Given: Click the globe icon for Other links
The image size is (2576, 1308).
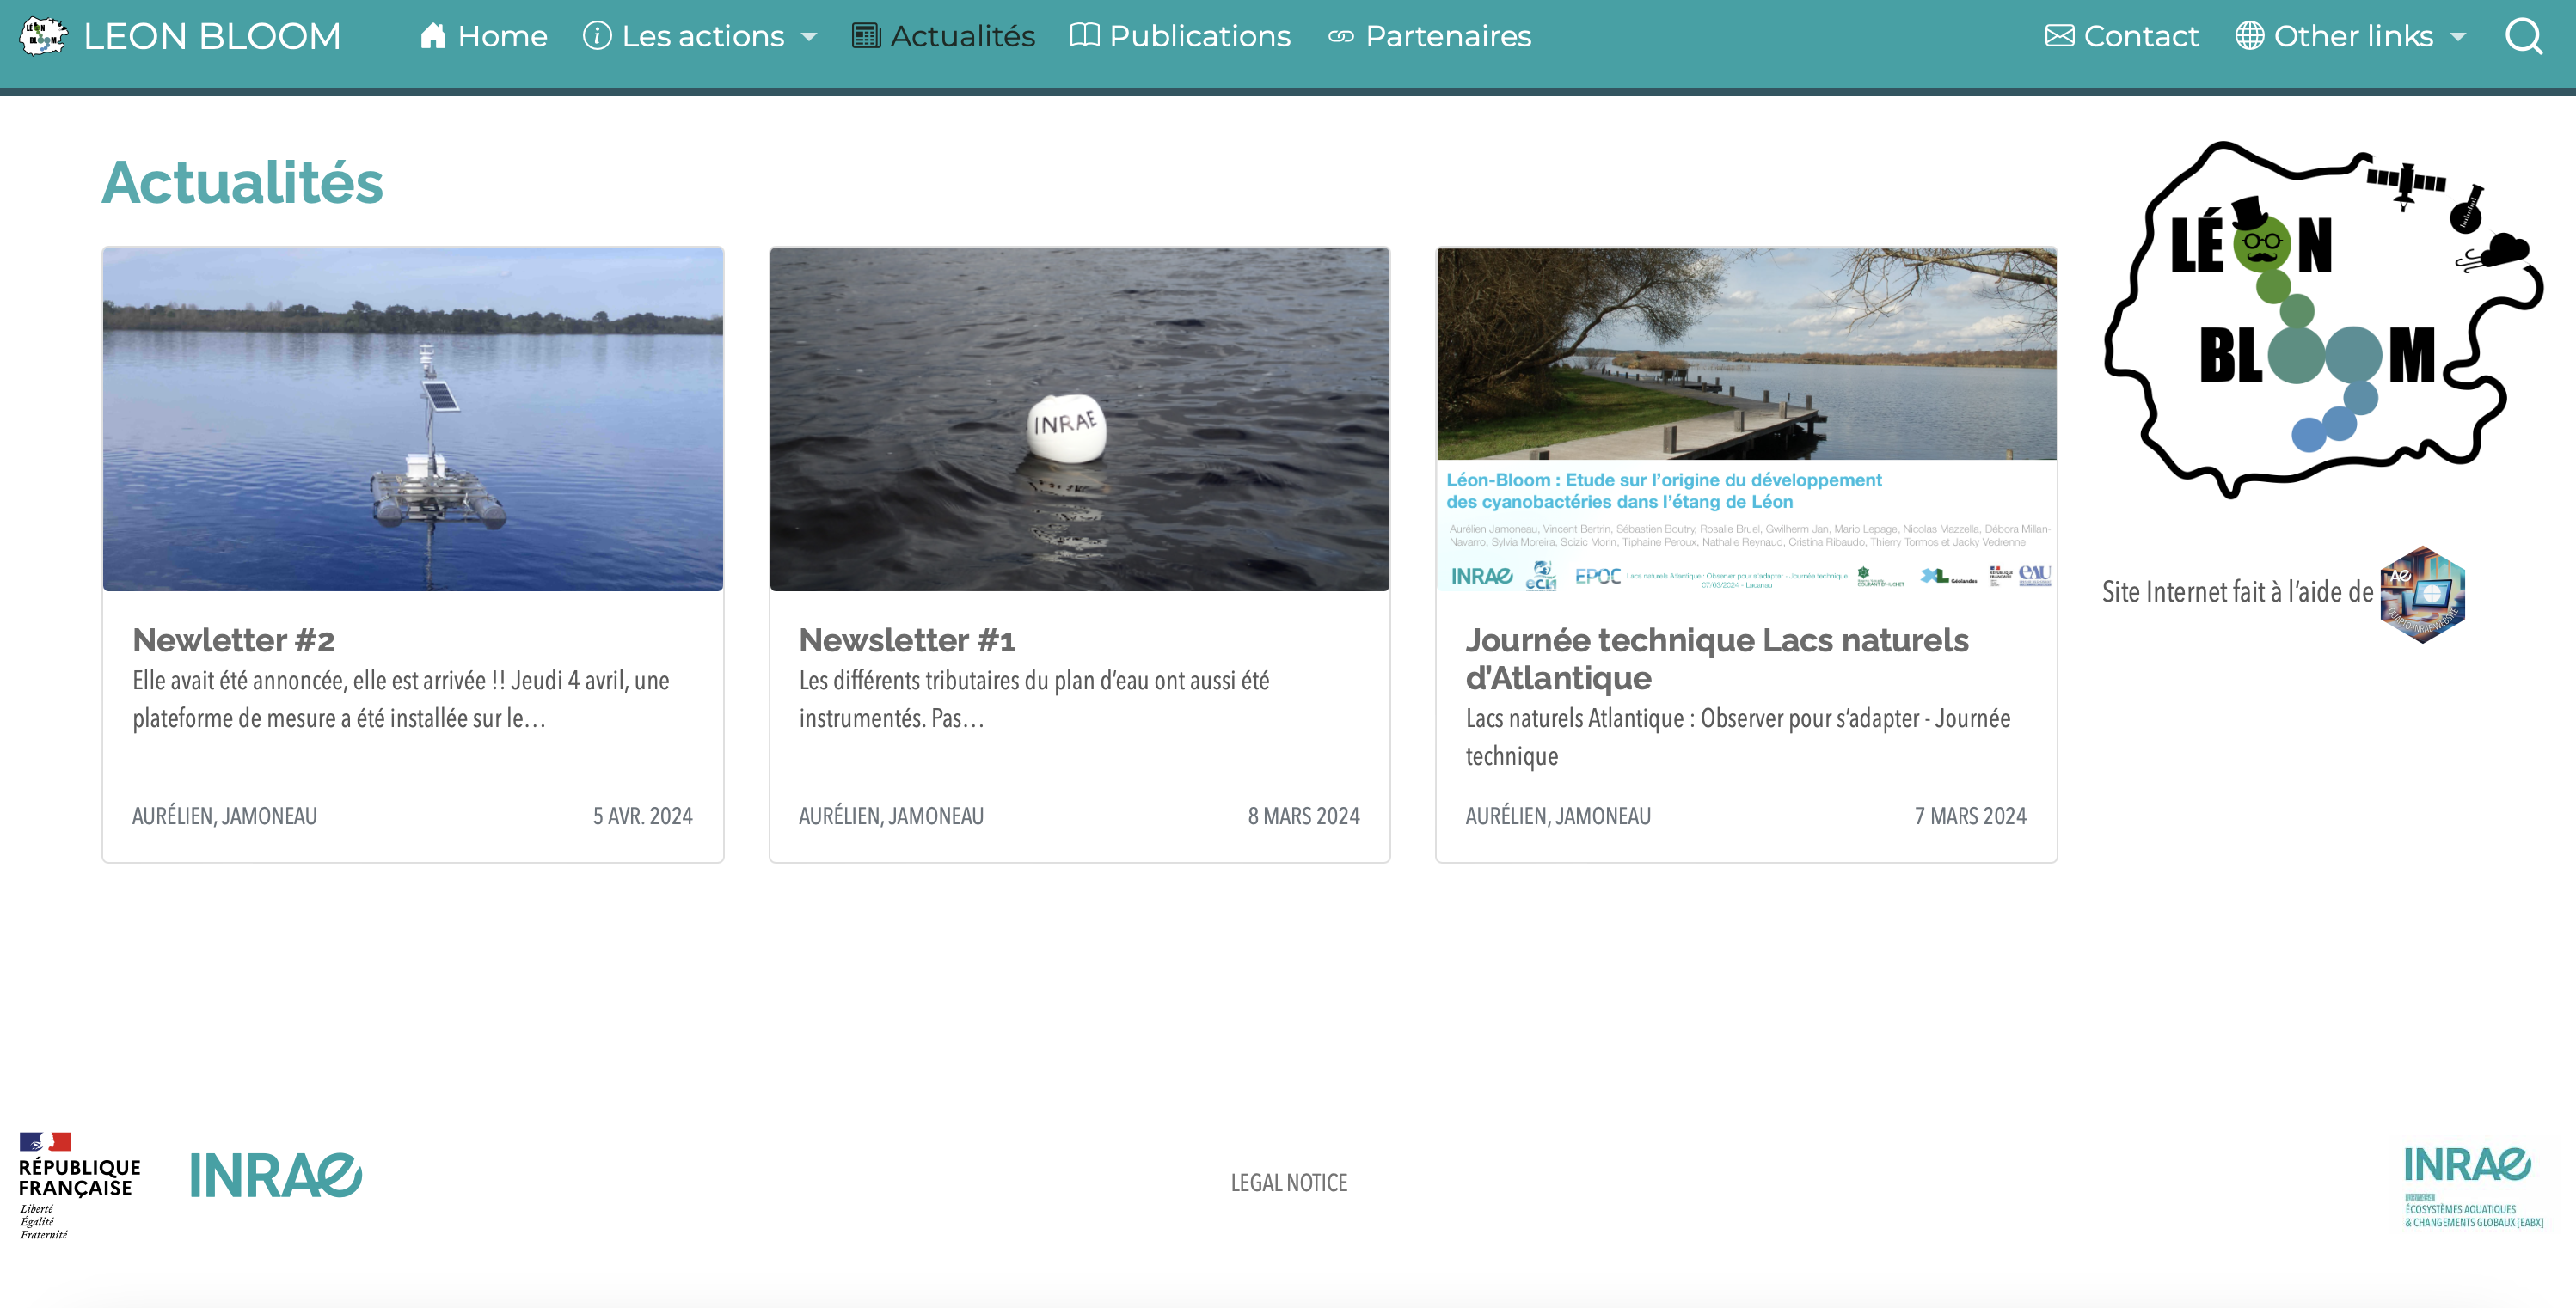Looking at the screenshot, I should tap(2249, 37).
